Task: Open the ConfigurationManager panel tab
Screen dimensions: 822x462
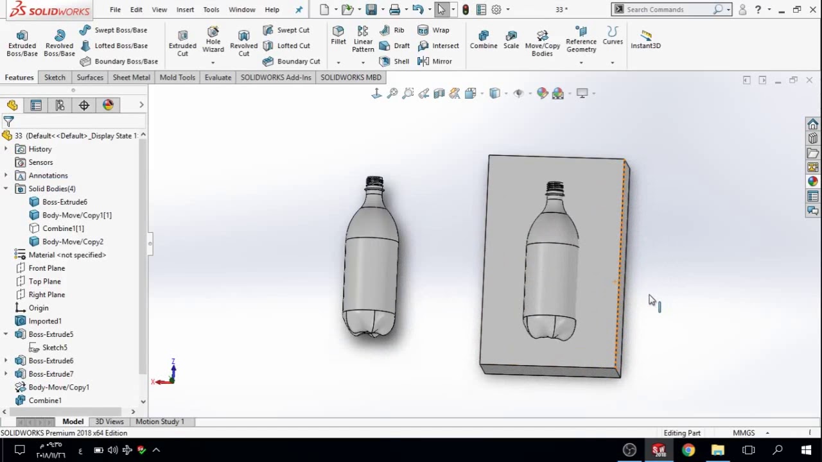Action: point(60,105)
